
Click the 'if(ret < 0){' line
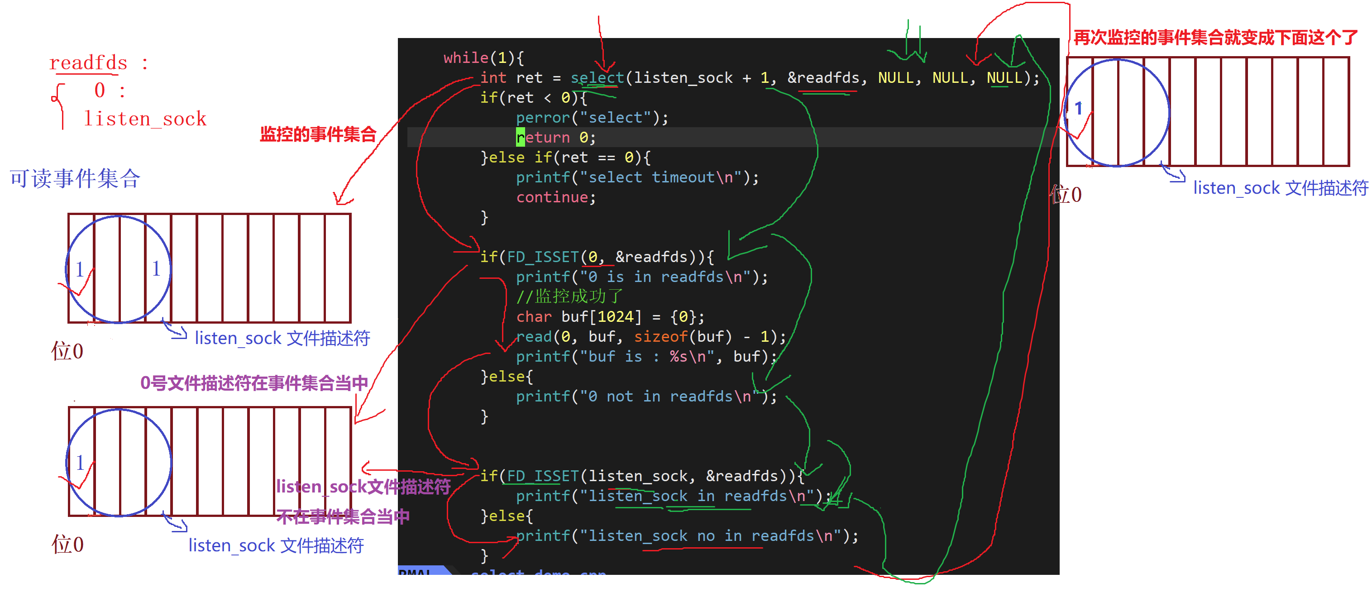click(x=533, y=97)
